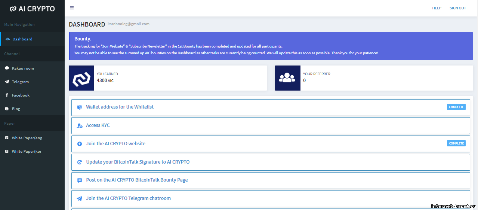The image size is (478, 210).
Task: Go to the Facebook channel menu item
Action: tap(32, 95)
